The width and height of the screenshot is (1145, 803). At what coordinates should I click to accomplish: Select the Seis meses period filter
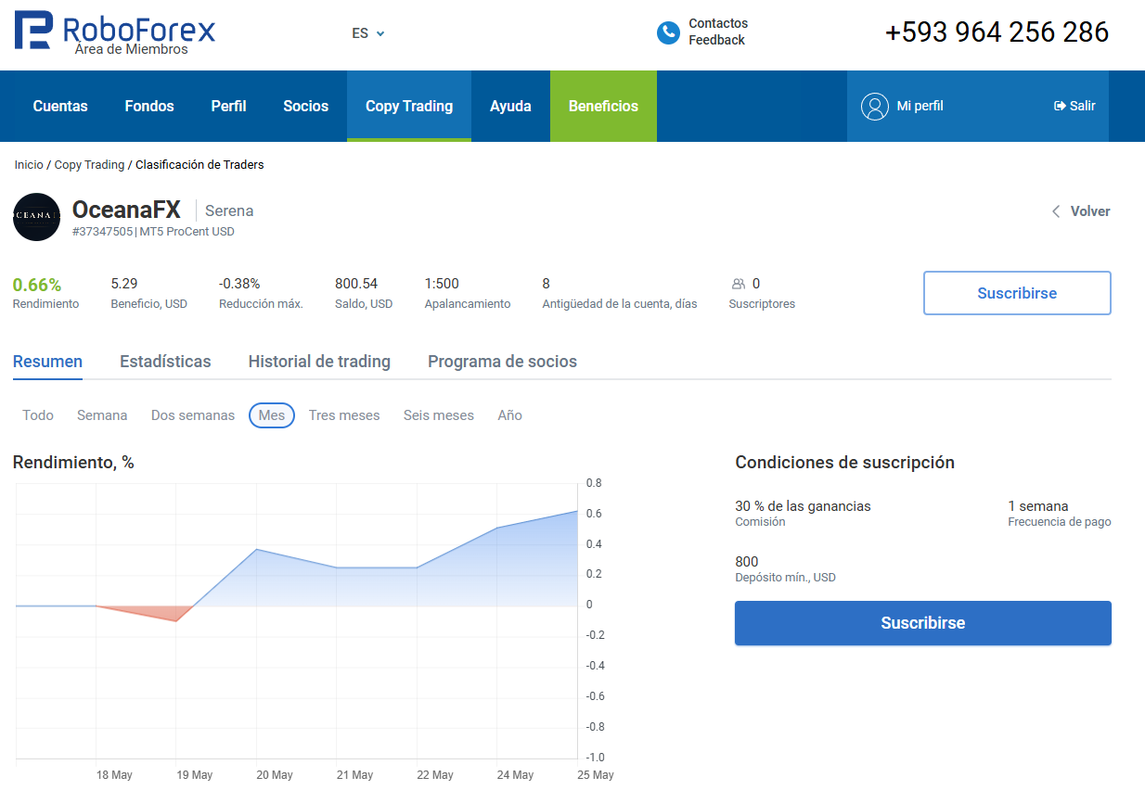tap(439, 415)
